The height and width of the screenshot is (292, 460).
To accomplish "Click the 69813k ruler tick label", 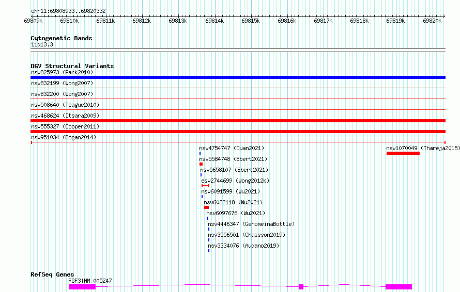I will [x=178, y=21].
